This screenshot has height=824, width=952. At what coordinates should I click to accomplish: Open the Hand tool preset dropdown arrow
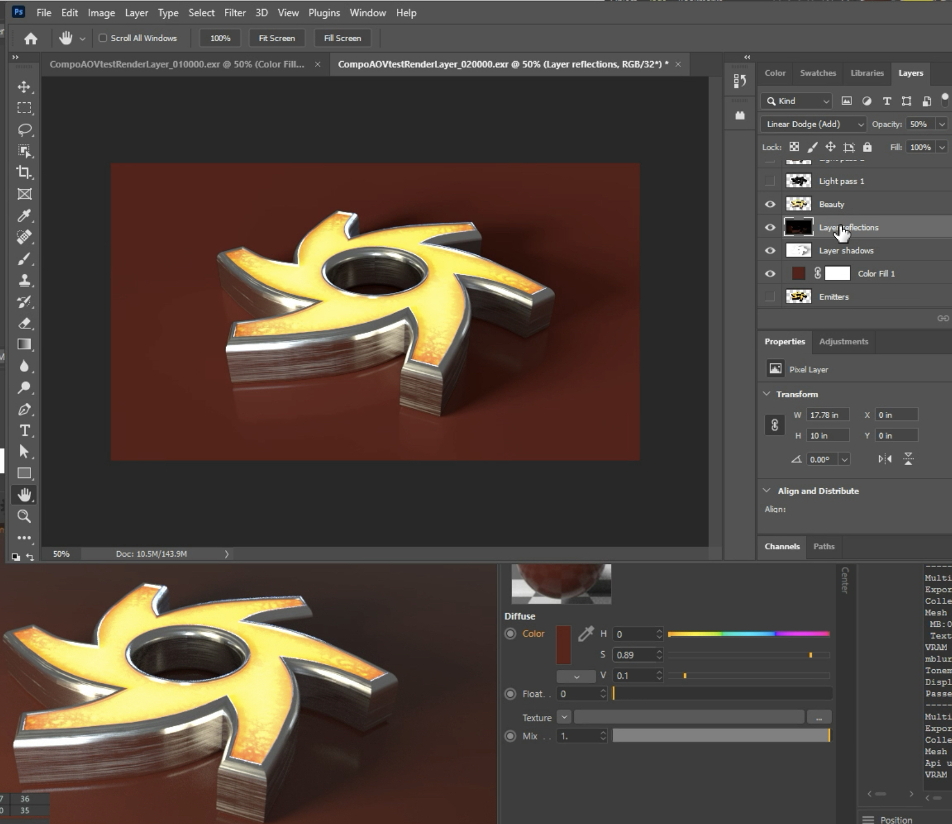(83, 38)
